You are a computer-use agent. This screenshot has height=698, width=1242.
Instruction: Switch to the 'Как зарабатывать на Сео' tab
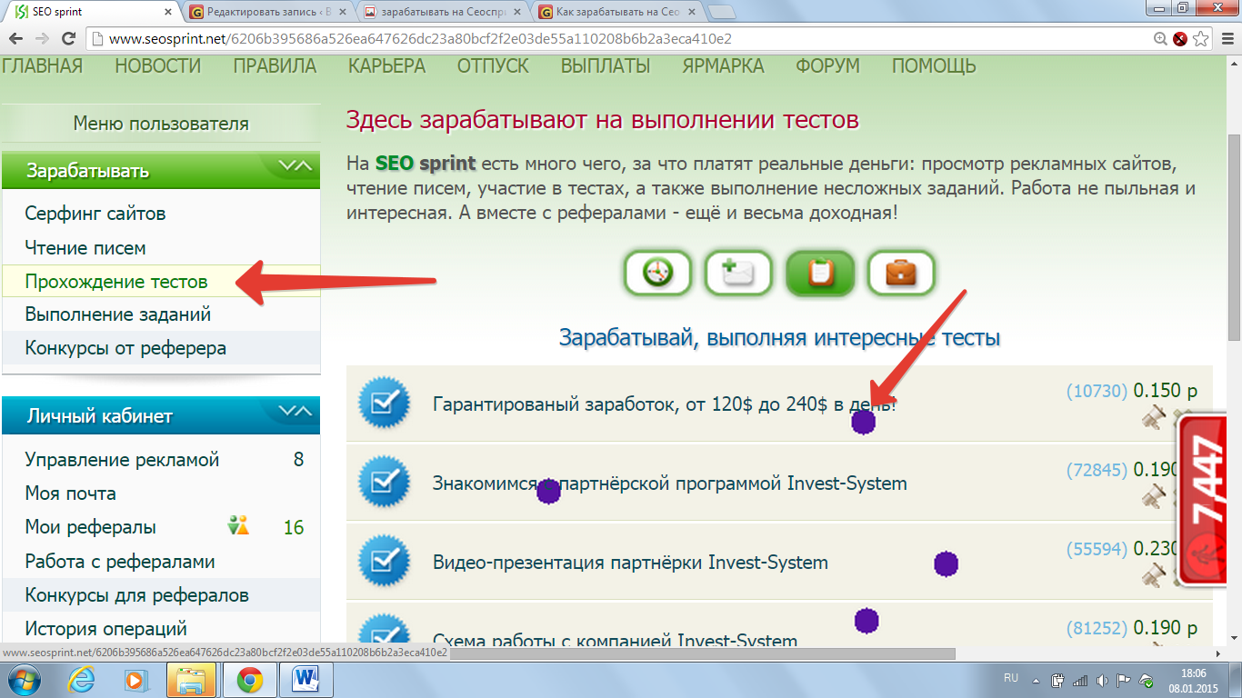(x=618, y=12)
